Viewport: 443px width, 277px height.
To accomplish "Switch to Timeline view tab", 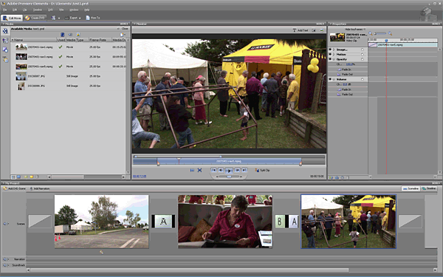I will (x=429, y=188).
